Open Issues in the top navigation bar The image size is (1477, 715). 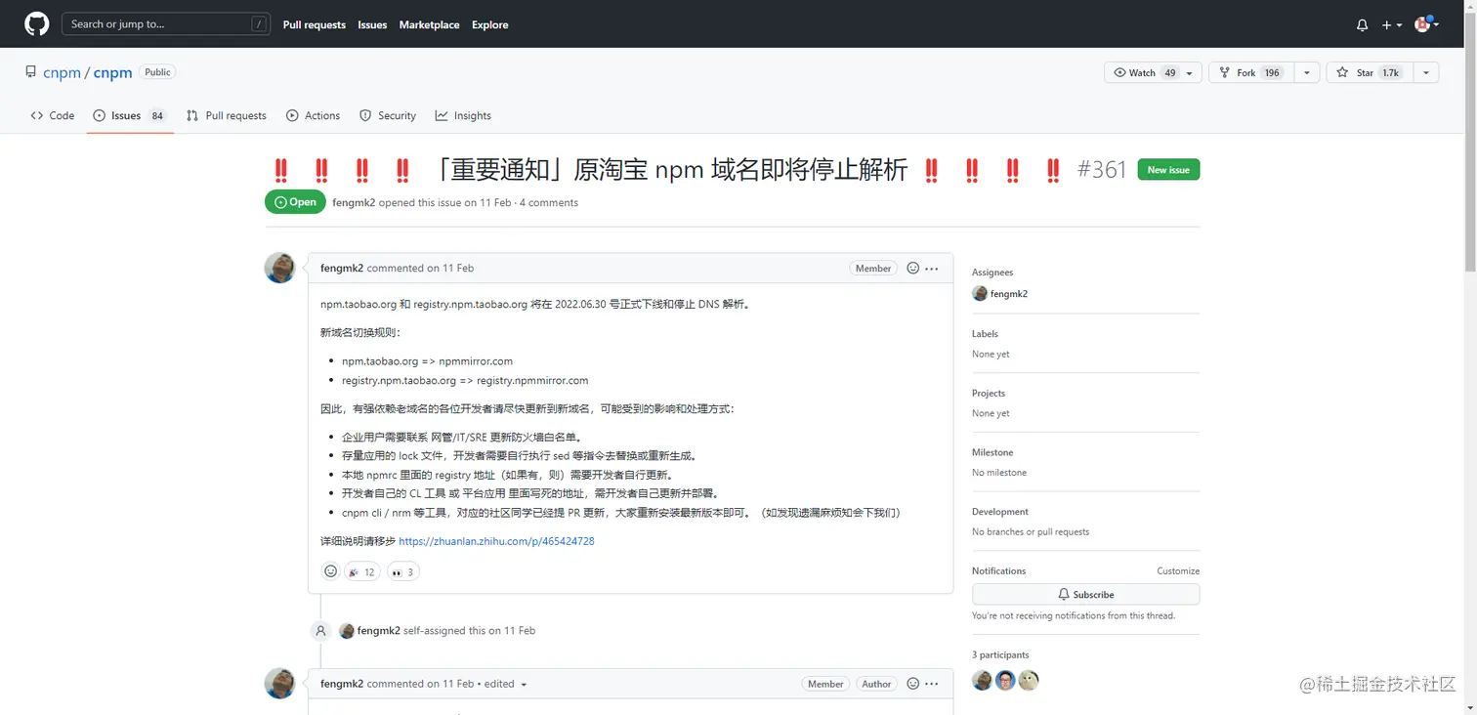coord(372,25)
